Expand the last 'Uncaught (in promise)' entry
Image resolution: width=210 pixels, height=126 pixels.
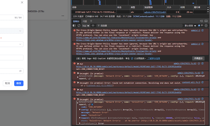tap(78, 99)
